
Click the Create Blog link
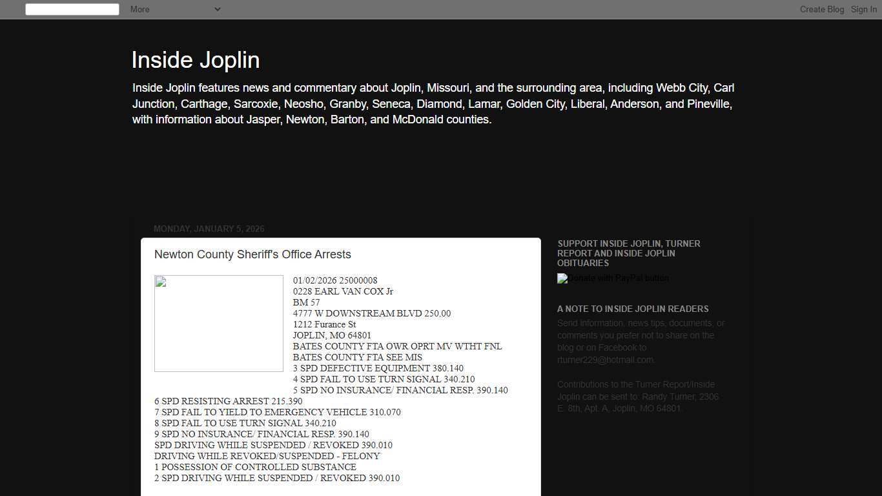point(821,9)
